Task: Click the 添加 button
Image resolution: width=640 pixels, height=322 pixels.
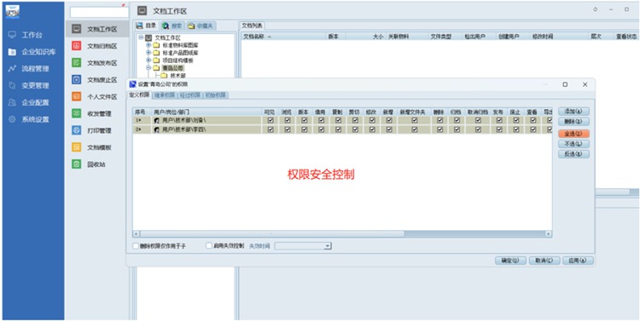Action: [x=573, y=112]
